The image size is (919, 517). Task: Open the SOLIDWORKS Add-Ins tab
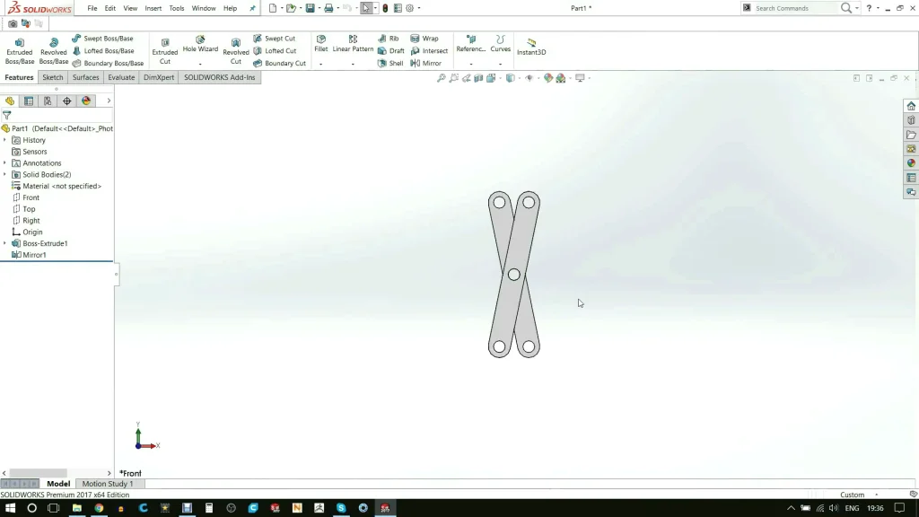click(220, 77)
